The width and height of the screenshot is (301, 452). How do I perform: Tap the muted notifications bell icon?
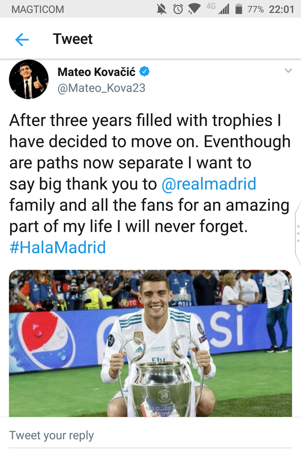coord(162,9)
